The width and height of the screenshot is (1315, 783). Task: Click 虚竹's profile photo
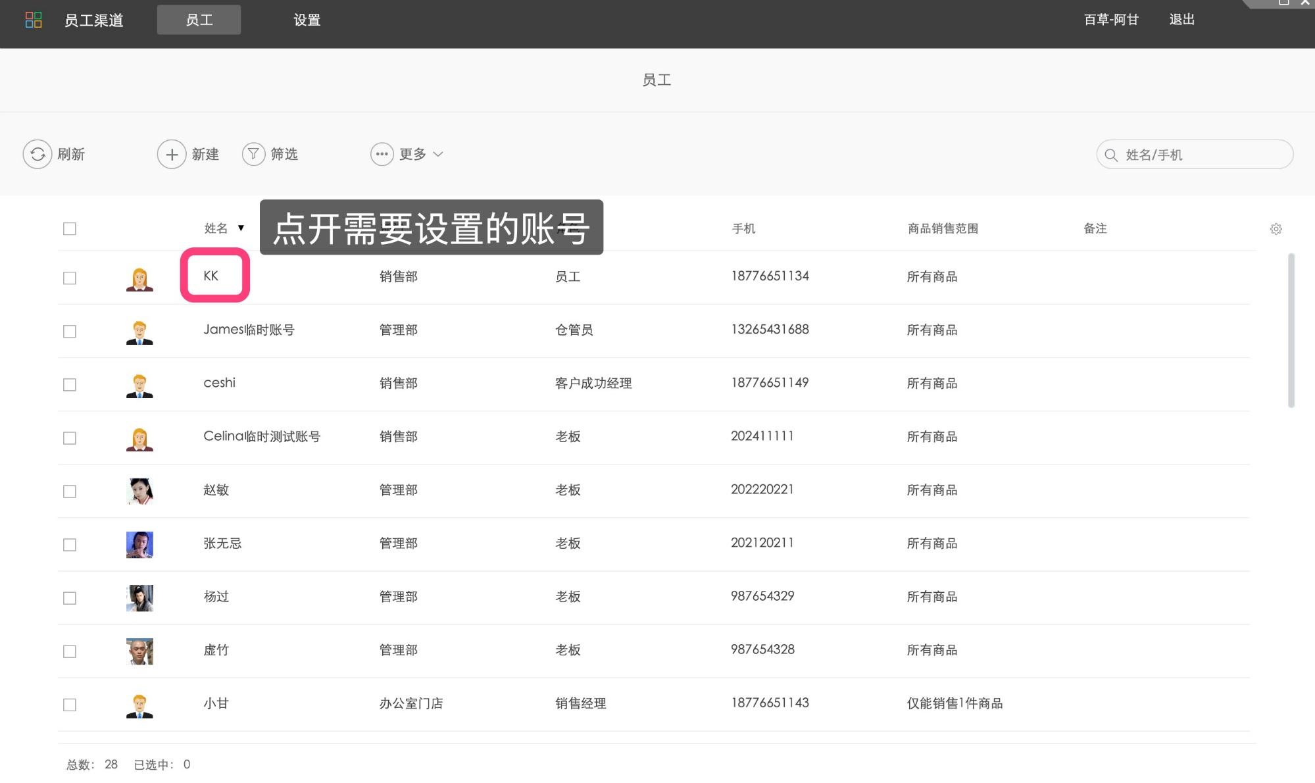click(139, 651)
